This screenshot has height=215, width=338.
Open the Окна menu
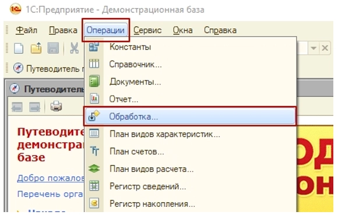[x=182, y=30]
